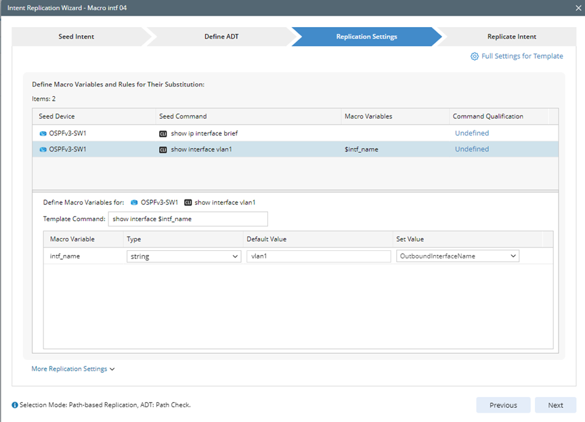Click CLI icon in Define Macro Variables line
The image size is (585, 422).
click(x=188, y=202)
